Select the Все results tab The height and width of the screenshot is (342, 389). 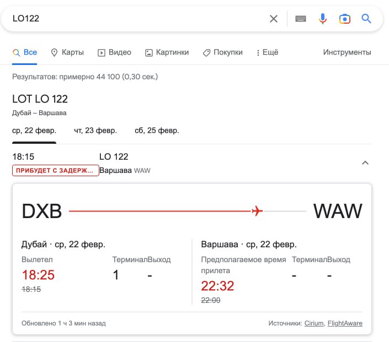pyautogui.click(x=25, y=52)
